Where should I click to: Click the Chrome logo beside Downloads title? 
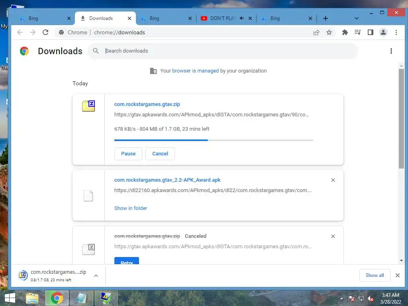tap(24, 51)
